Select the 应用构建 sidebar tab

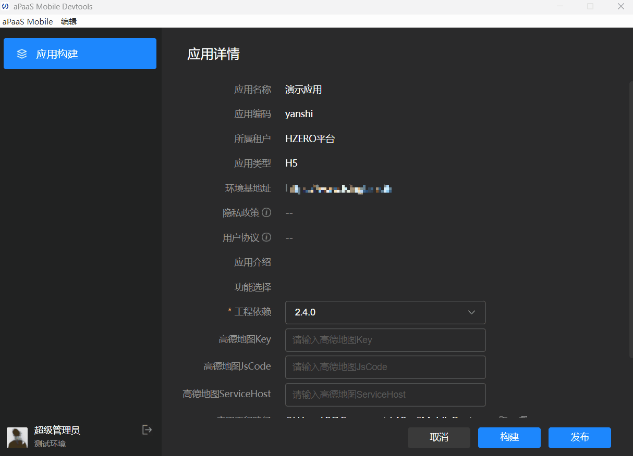coord(80,54)
